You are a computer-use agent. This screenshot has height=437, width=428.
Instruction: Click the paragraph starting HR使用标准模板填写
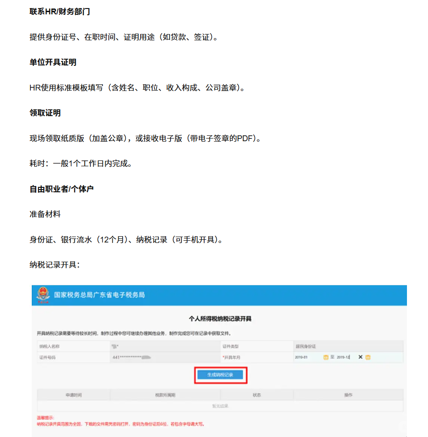click(137, 87)
